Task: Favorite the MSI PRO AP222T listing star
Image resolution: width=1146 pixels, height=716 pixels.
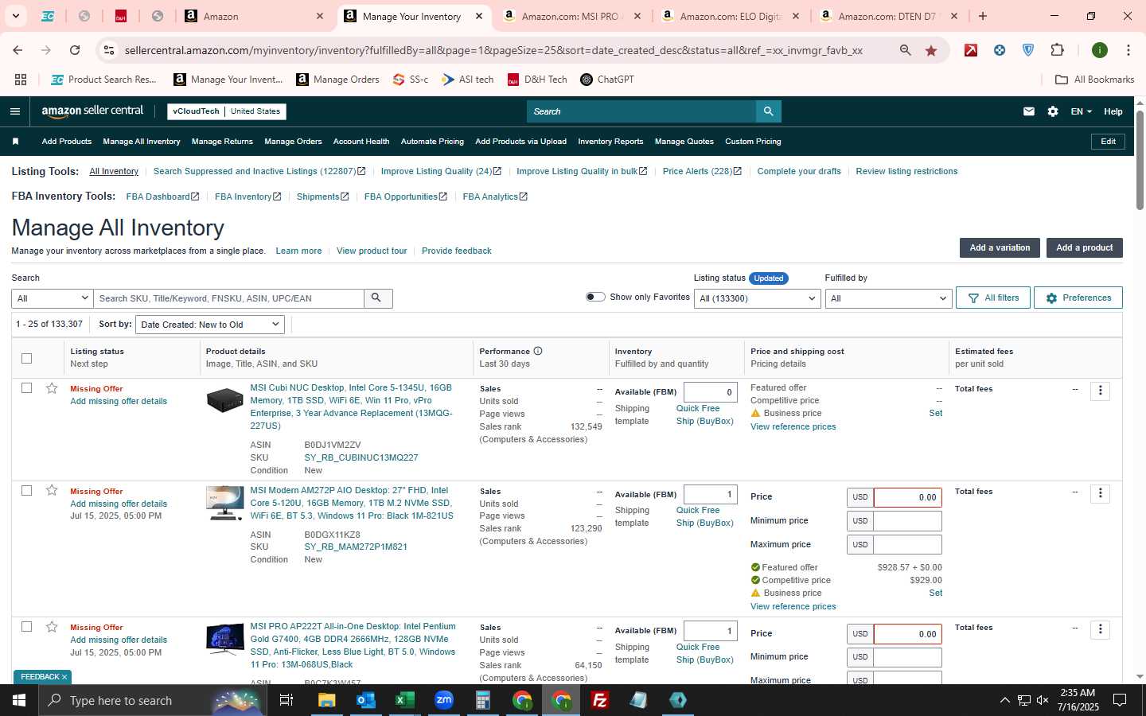Action: point(52,627)
